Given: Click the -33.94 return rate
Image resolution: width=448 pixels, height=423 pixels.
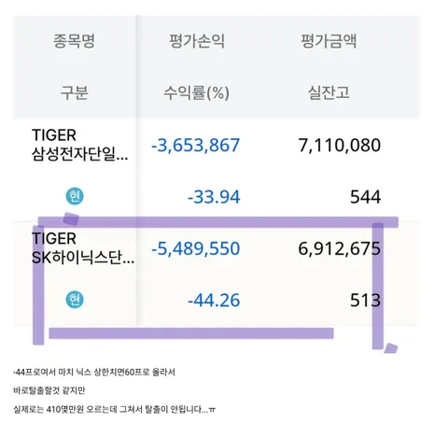Looking at the screenshot, I should (x=214, y=197).
